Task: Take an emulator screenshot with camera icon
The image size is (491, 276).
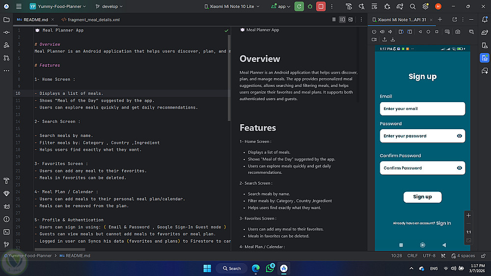Action: click(x=458, y=31)
